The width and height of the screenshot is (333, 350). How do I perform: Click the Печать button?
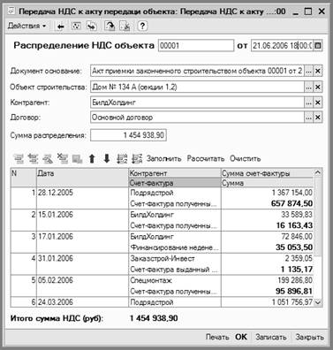coord(217,337)
